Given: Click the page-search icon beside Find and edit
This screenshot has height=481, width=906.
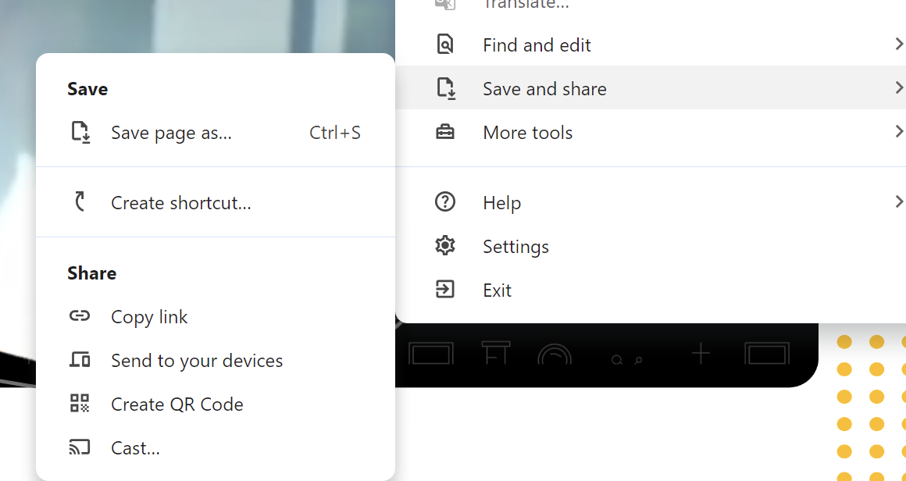Looking at the screenshot, I should (x=444, y=44).
